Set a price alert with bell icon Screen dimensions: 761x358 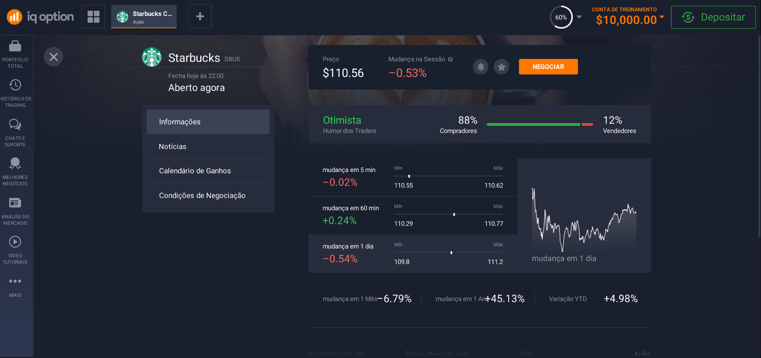tap(480, 67)
